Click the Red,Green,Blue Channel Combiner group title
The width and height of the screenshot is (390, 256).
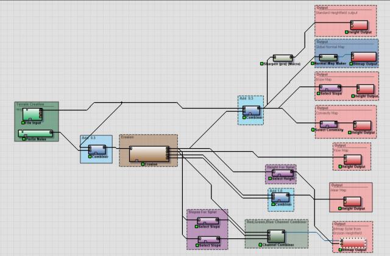(277, 222)
